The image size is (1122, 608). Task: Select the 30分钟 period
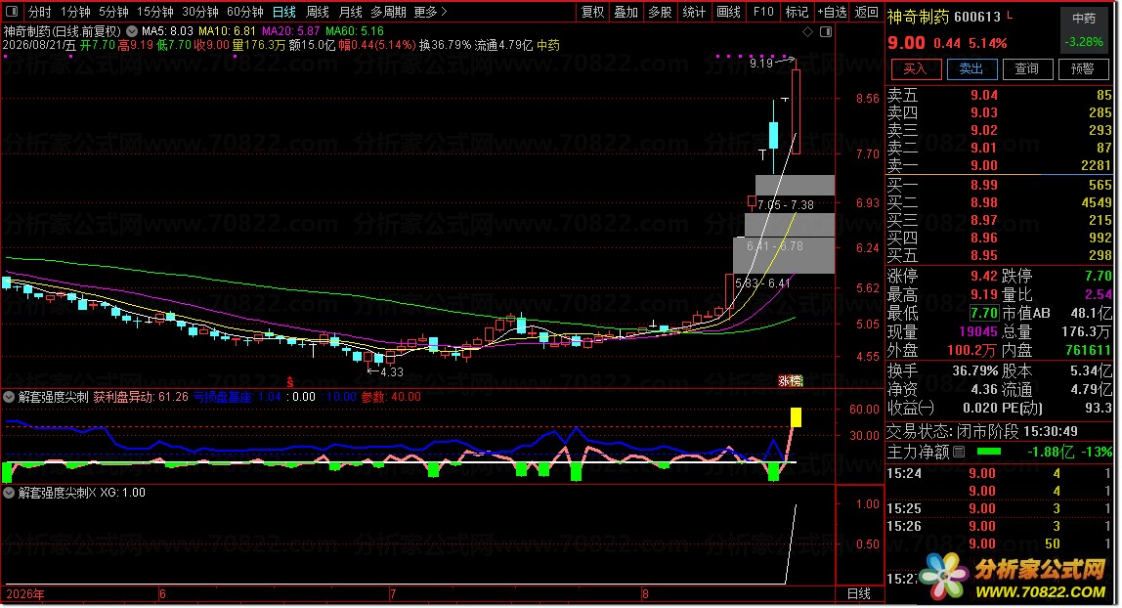coord(199,12)
